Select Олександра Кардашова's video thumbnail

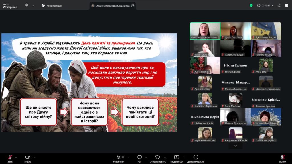tap(205, 31)
